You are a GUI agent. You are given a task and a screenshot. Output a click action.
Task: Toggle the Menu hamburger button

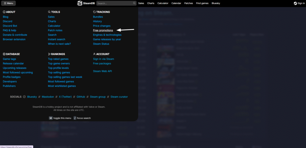coord(8,3)
